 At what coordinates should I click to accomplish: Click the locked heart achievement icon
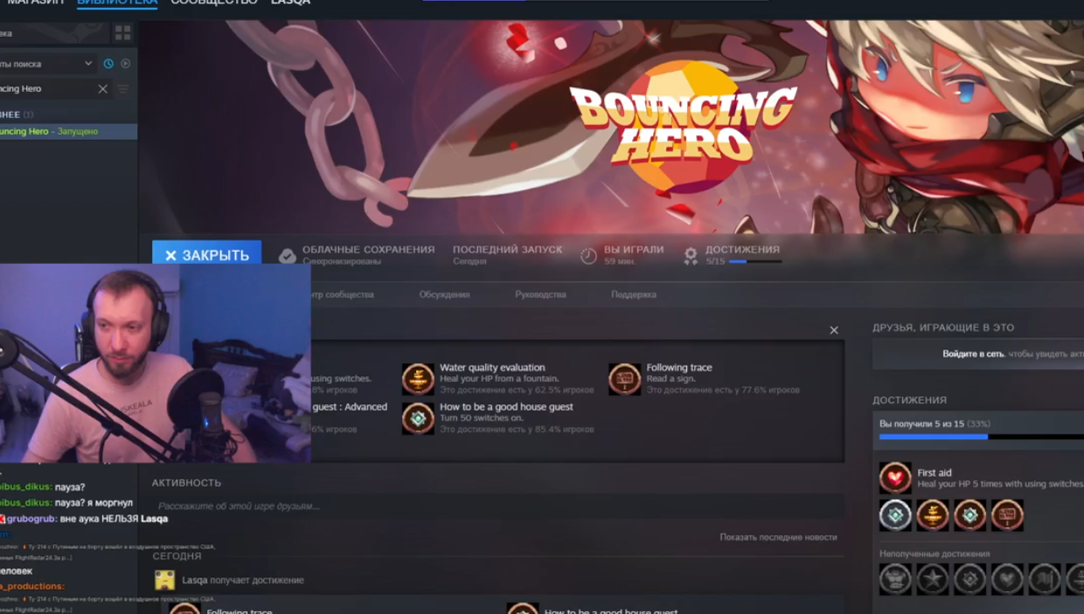[x=1007, y=579]
